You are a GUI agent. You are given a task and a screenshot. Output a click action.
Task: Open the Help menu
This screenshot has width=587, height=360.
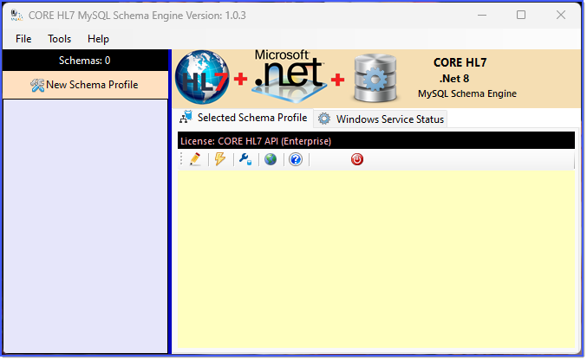click(x=98, y=39)
